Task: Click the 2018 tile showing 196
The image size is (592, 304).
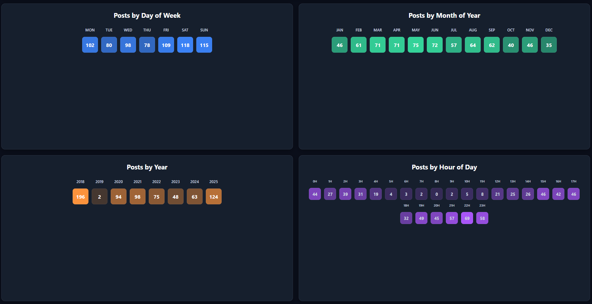Action: [x=81, y=196]
